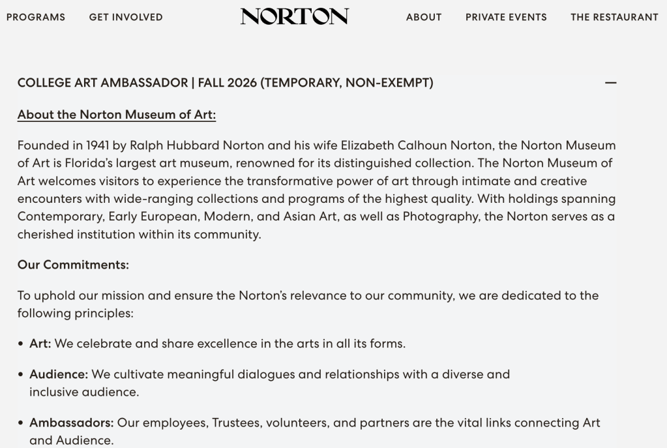Click the bold Art: label in the list
Image resolution: width=667 pixels, height=448 pixels.
40,344
